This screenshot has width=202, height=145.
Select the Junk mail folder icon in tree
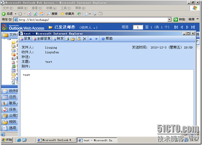point(14,54)
